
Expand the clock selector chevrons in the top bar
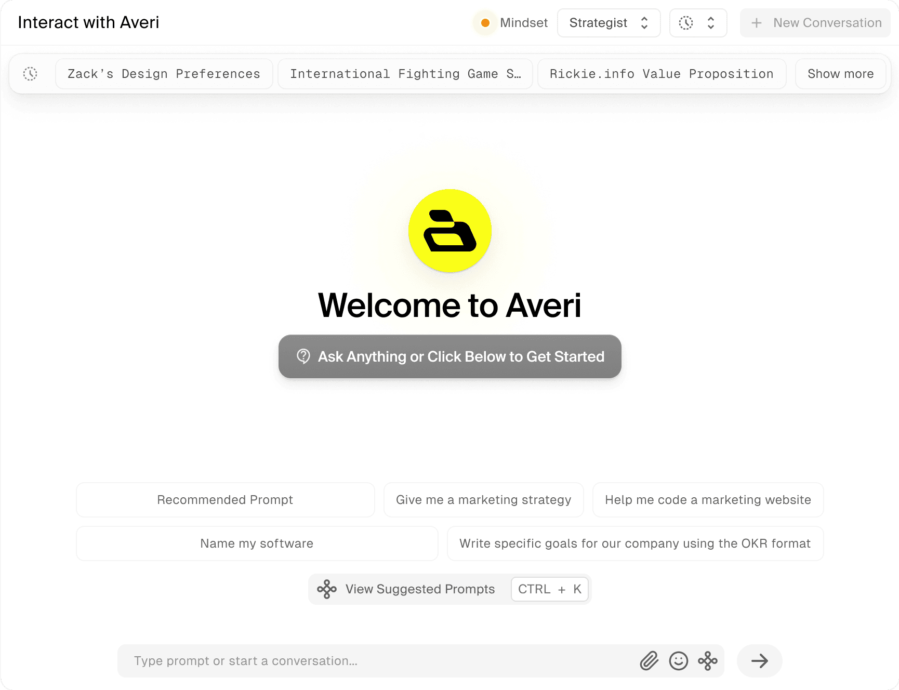[x=709, y=23]
